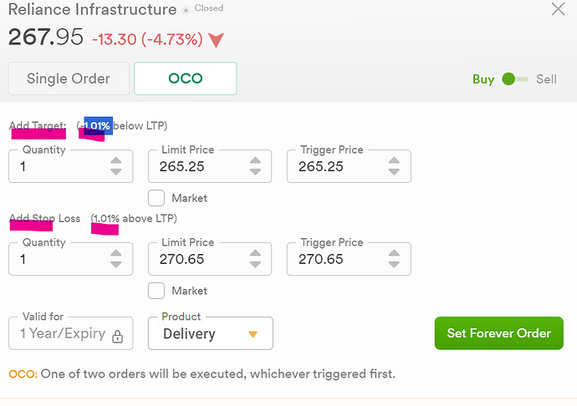Lower Target trigger price using down arrow
The height and width of the screenshot is (406, 577).
click(x=394, y=171)
